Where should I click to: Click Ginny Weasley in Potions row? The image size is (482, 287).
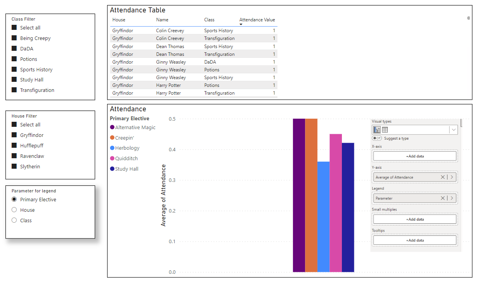coord(171,70)
